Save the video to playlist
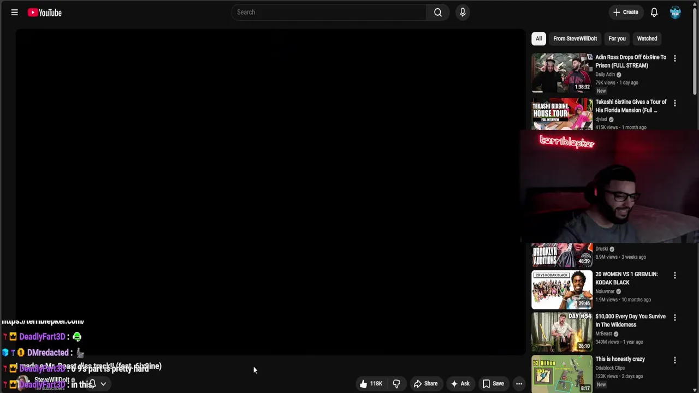699x393 pixels. tap(493, 384)
